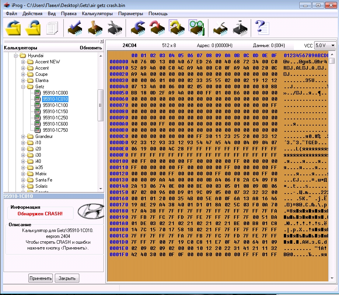Click first byte 40 at row 000000
The width and height of the screenshot is (339, 295).
(x=134, y=62)
